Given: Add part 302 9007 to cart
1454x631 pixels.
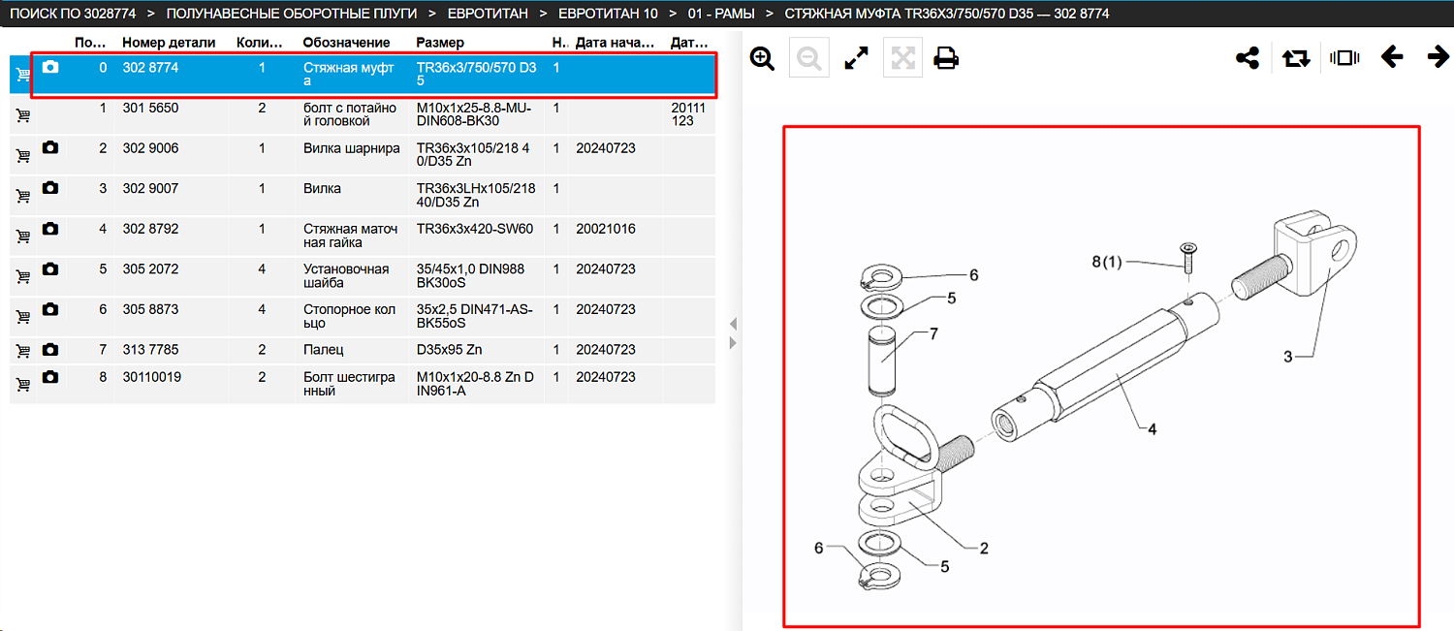Looking at the screenshot, I should 23,196.
